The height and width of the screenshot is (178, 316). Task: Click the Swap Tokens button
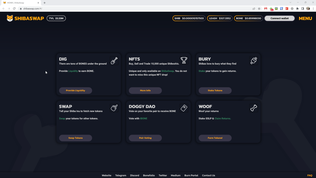point(76,138)
